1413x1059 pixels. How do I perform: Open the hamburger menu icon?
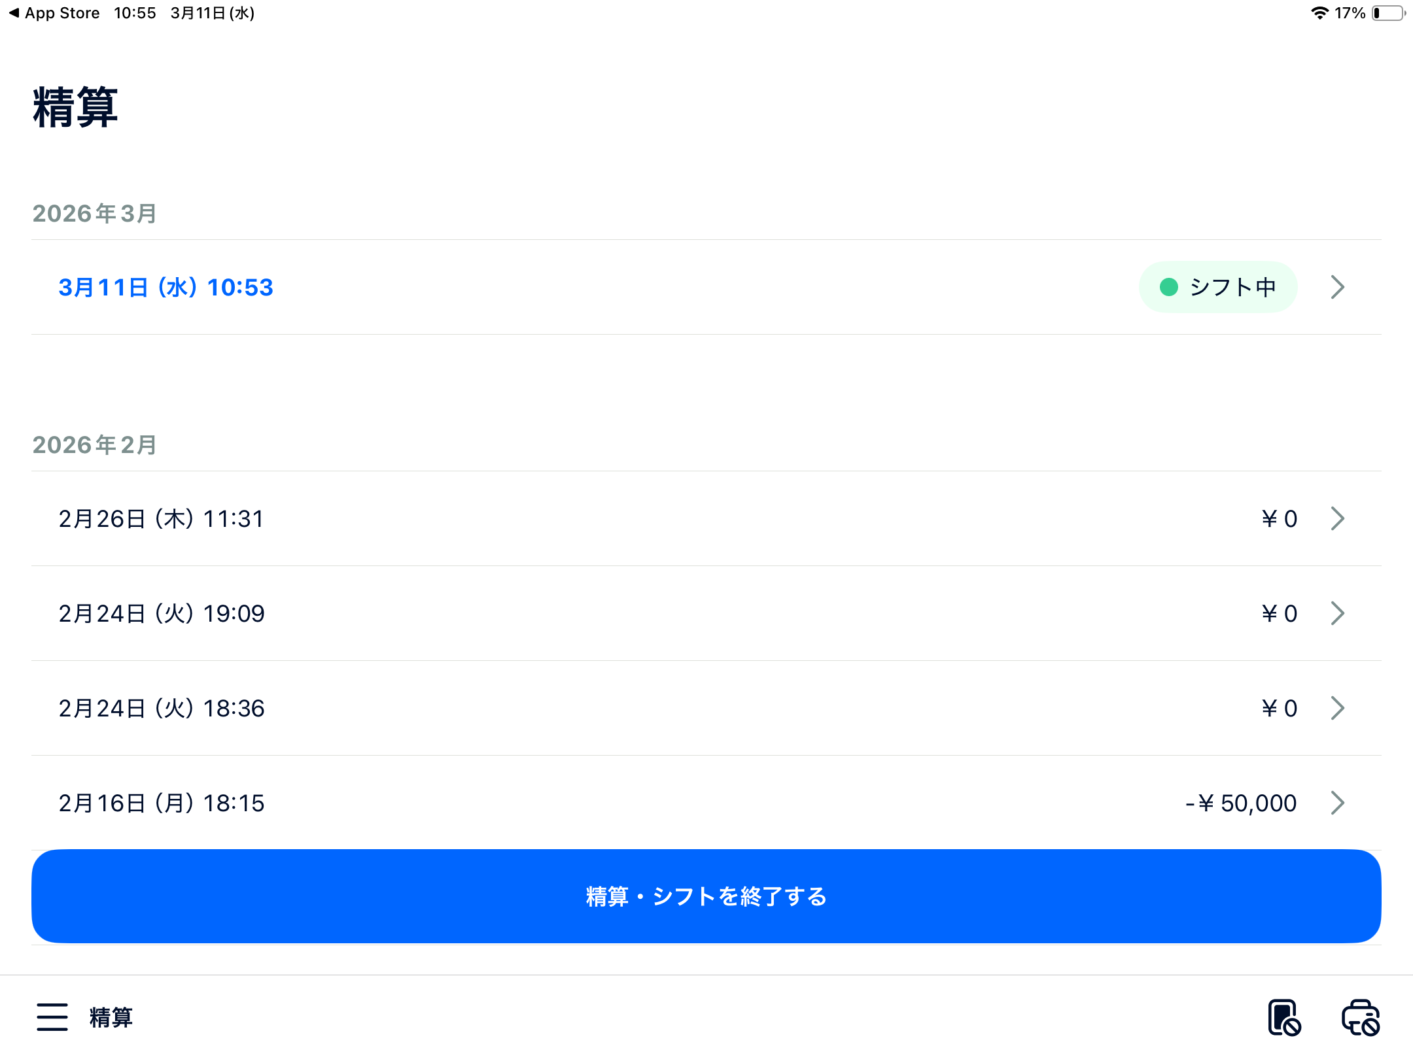point(52,1017)
